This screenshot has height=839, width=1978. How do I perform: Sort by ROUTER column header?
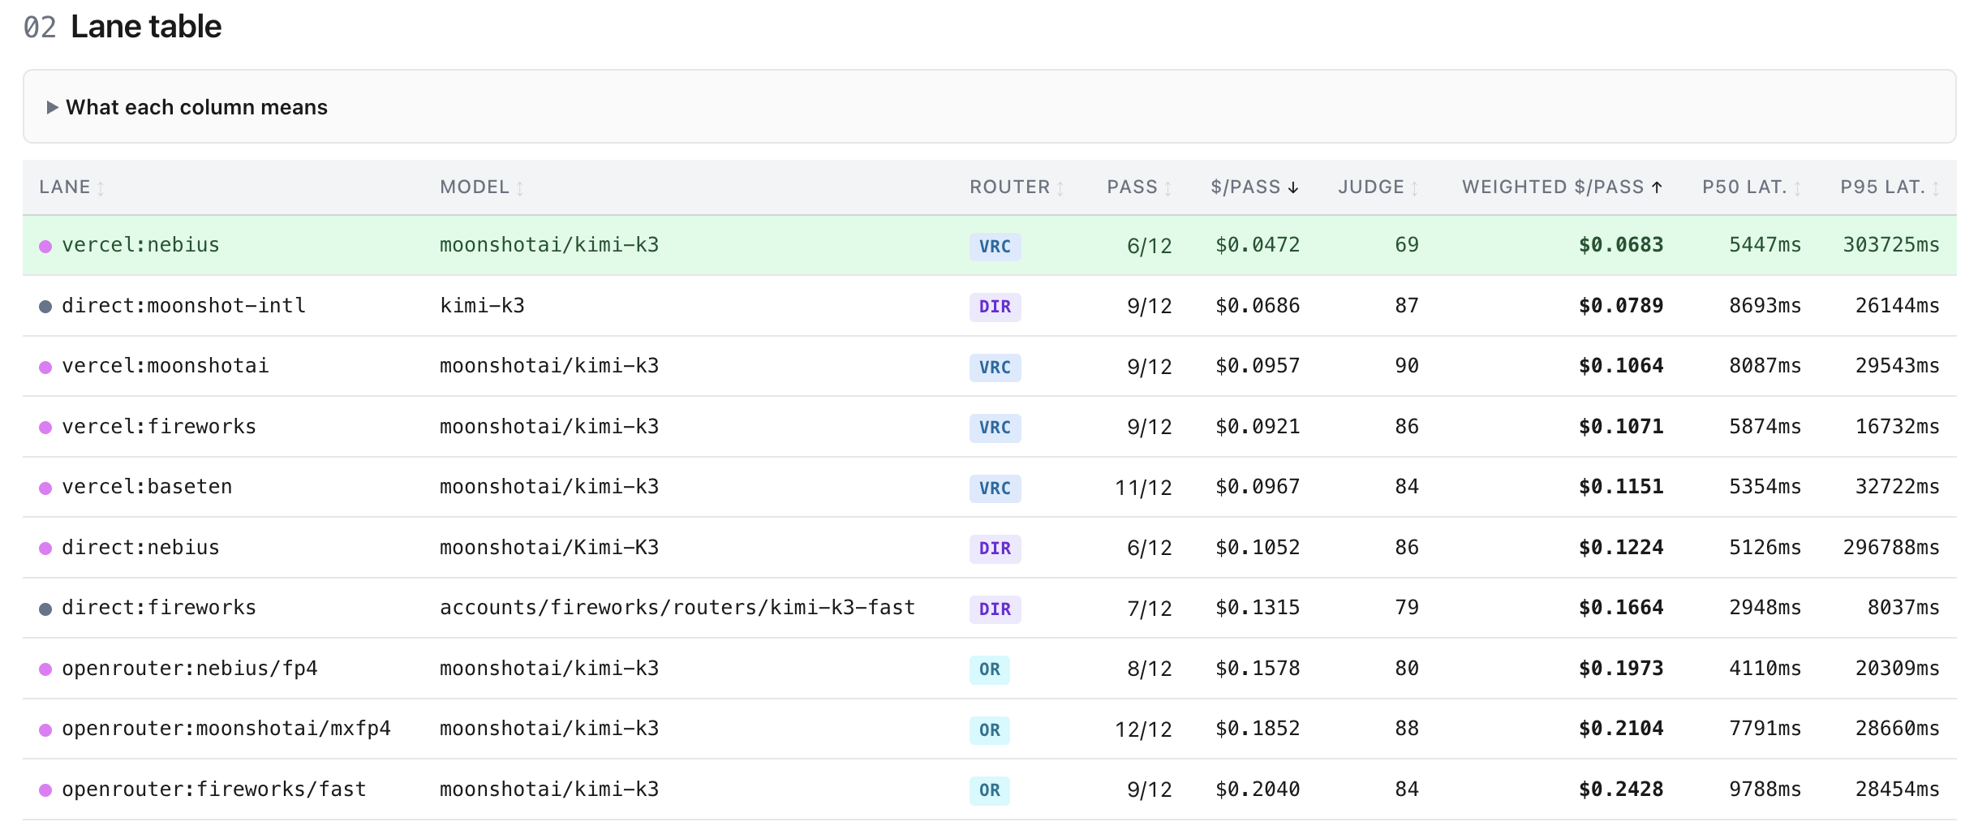point(1017,187)
